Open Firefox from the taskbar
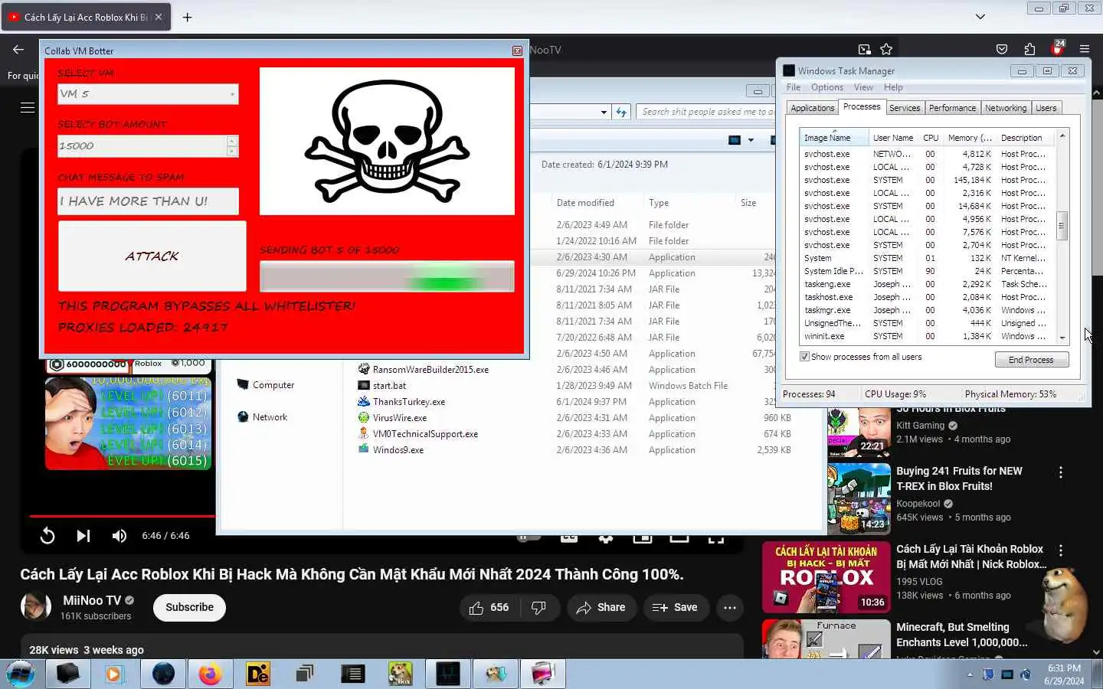 (x=210, y=674)
